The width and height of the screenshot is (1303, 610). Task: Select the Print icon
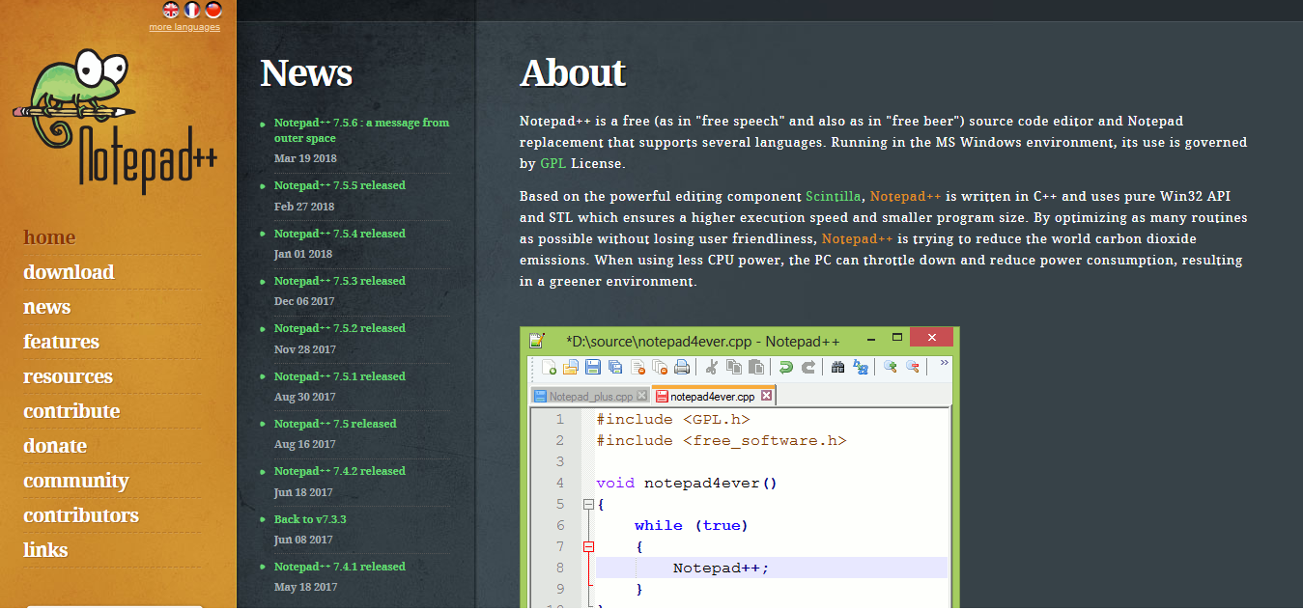coord(682,367)
